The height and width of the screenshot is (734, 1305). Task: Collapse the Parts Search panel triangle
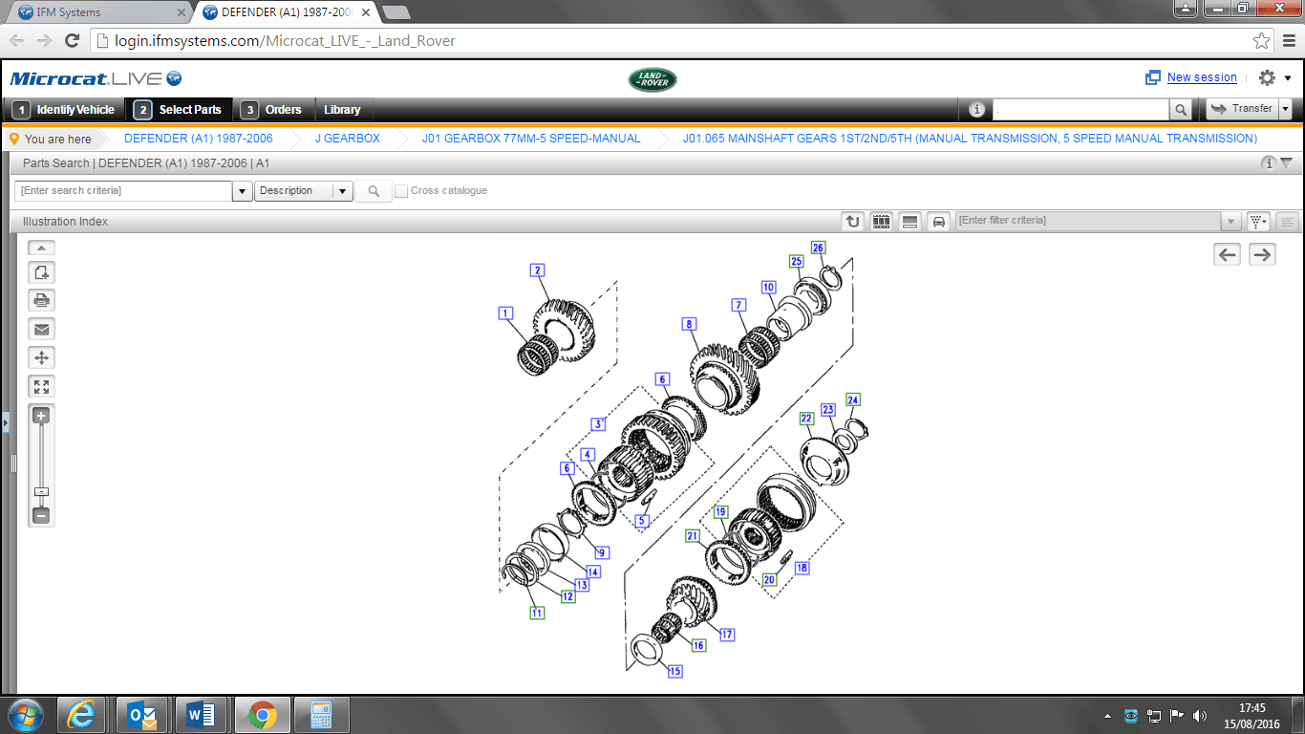pos(1286,162)
